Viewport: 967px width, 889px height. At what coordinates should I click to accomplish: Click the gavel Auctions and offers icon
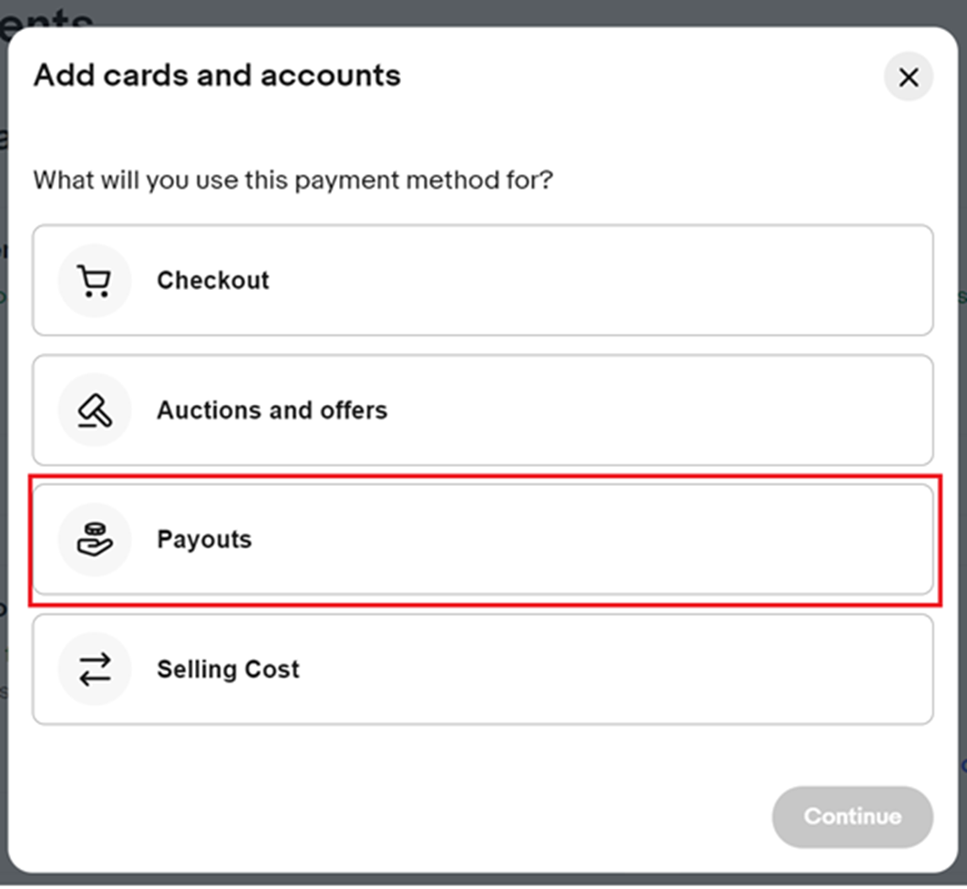95,410
